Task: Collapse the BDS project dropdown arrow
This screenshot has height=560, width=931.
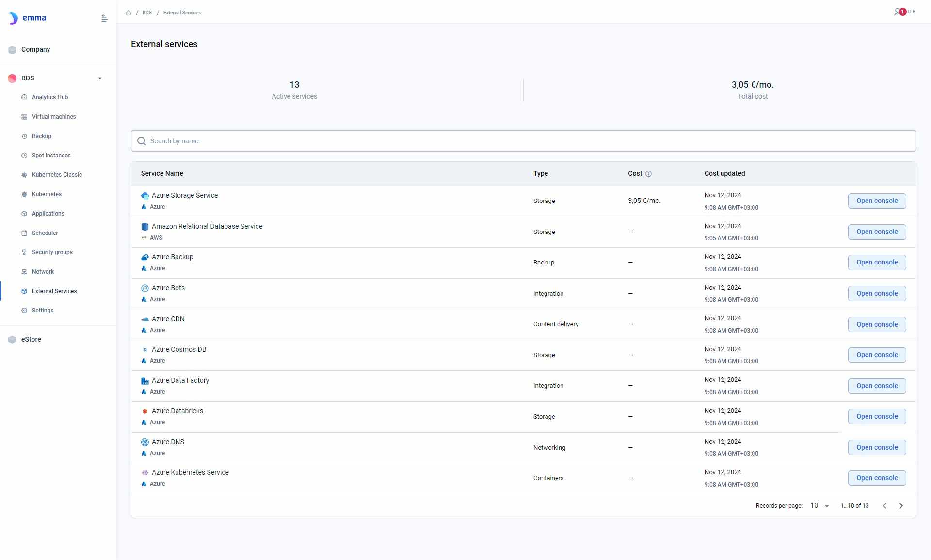Action: tap(100, 78)
